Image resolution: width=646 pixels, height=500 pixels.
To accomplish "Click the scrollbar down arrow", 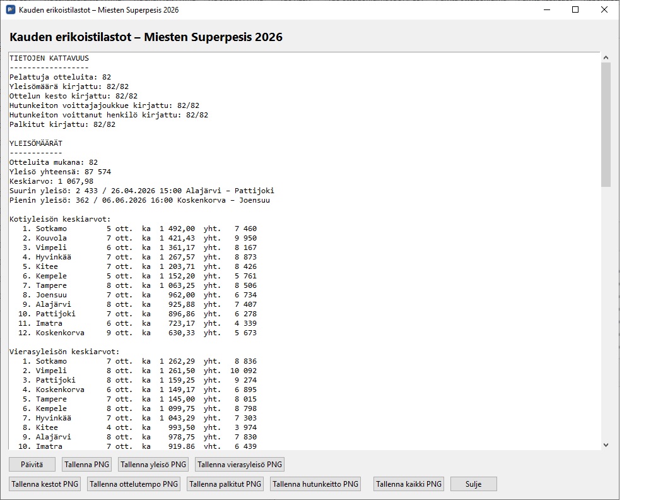I will 606,445.
